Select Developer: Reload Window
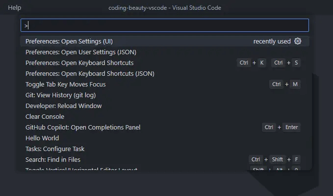This screenshot has width=333, height=196. (x=64, y=106)
